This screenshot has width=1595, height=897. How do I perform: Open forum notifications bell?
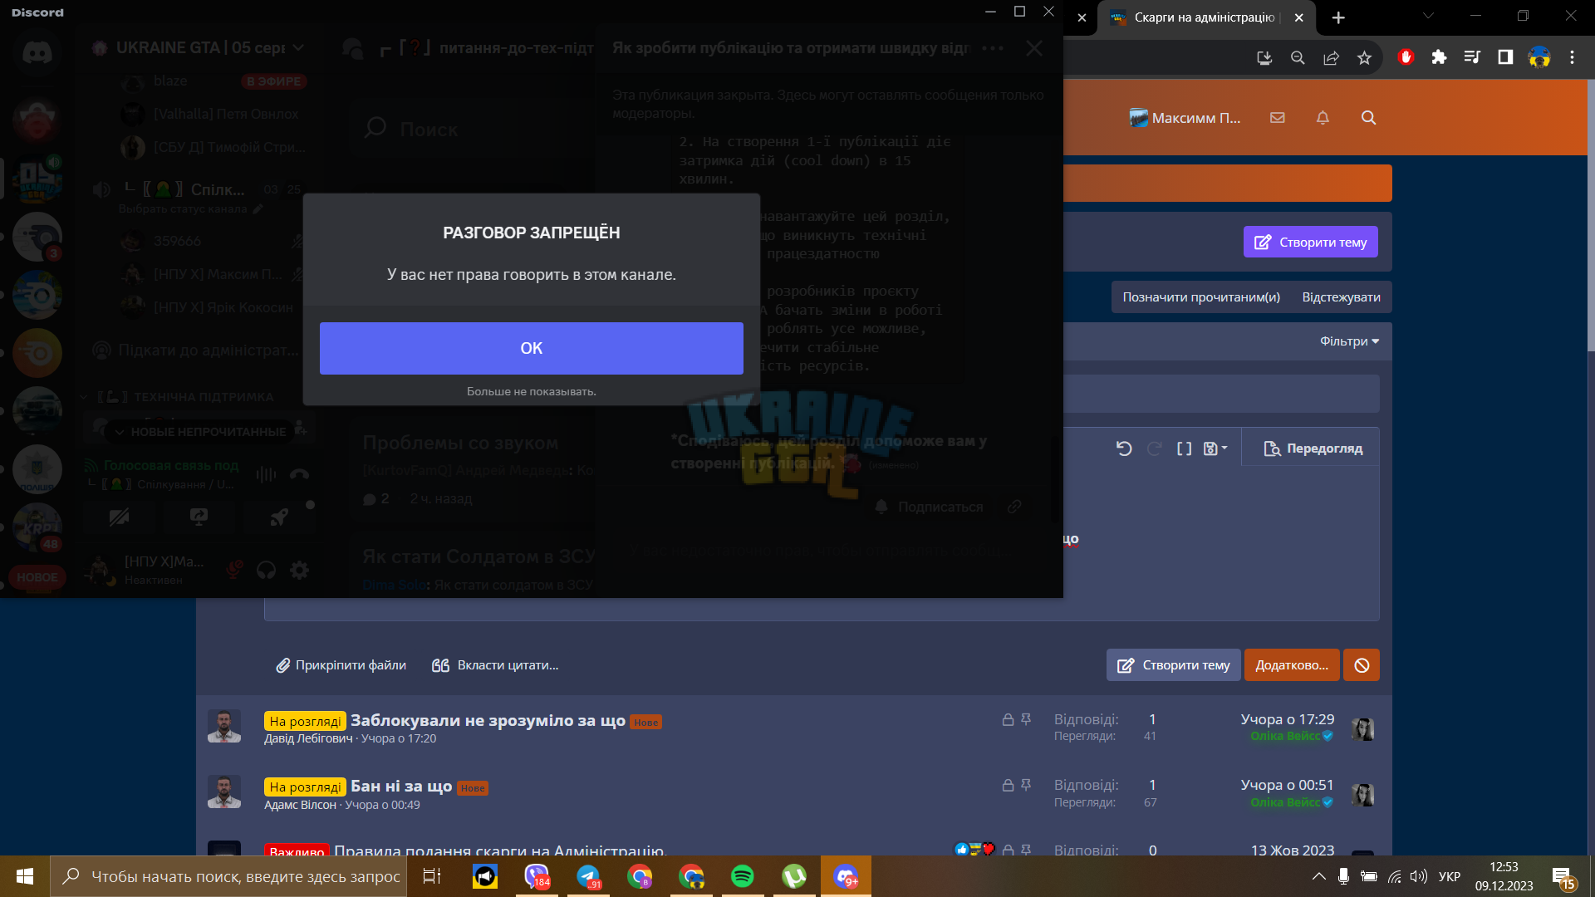(x=1323, y=118)
